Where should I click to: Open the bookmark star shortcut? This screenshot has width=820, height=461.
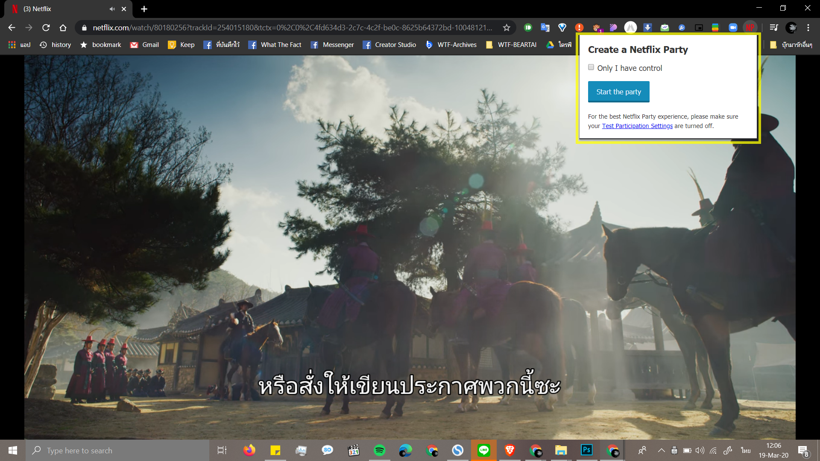tap(101, 45)
